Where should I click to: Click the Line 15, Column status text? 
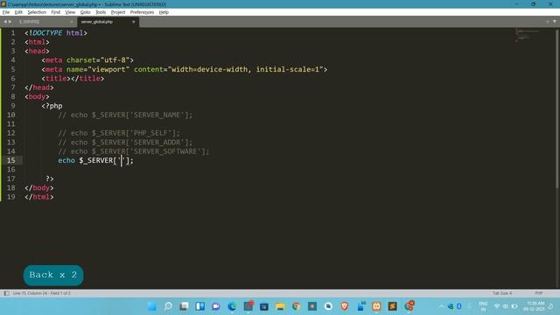click(x=41, y=293)
